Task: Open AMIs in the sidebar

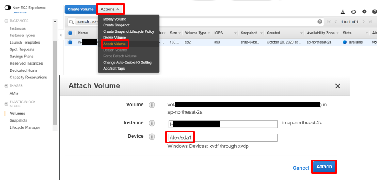Action: pos(14,93)
